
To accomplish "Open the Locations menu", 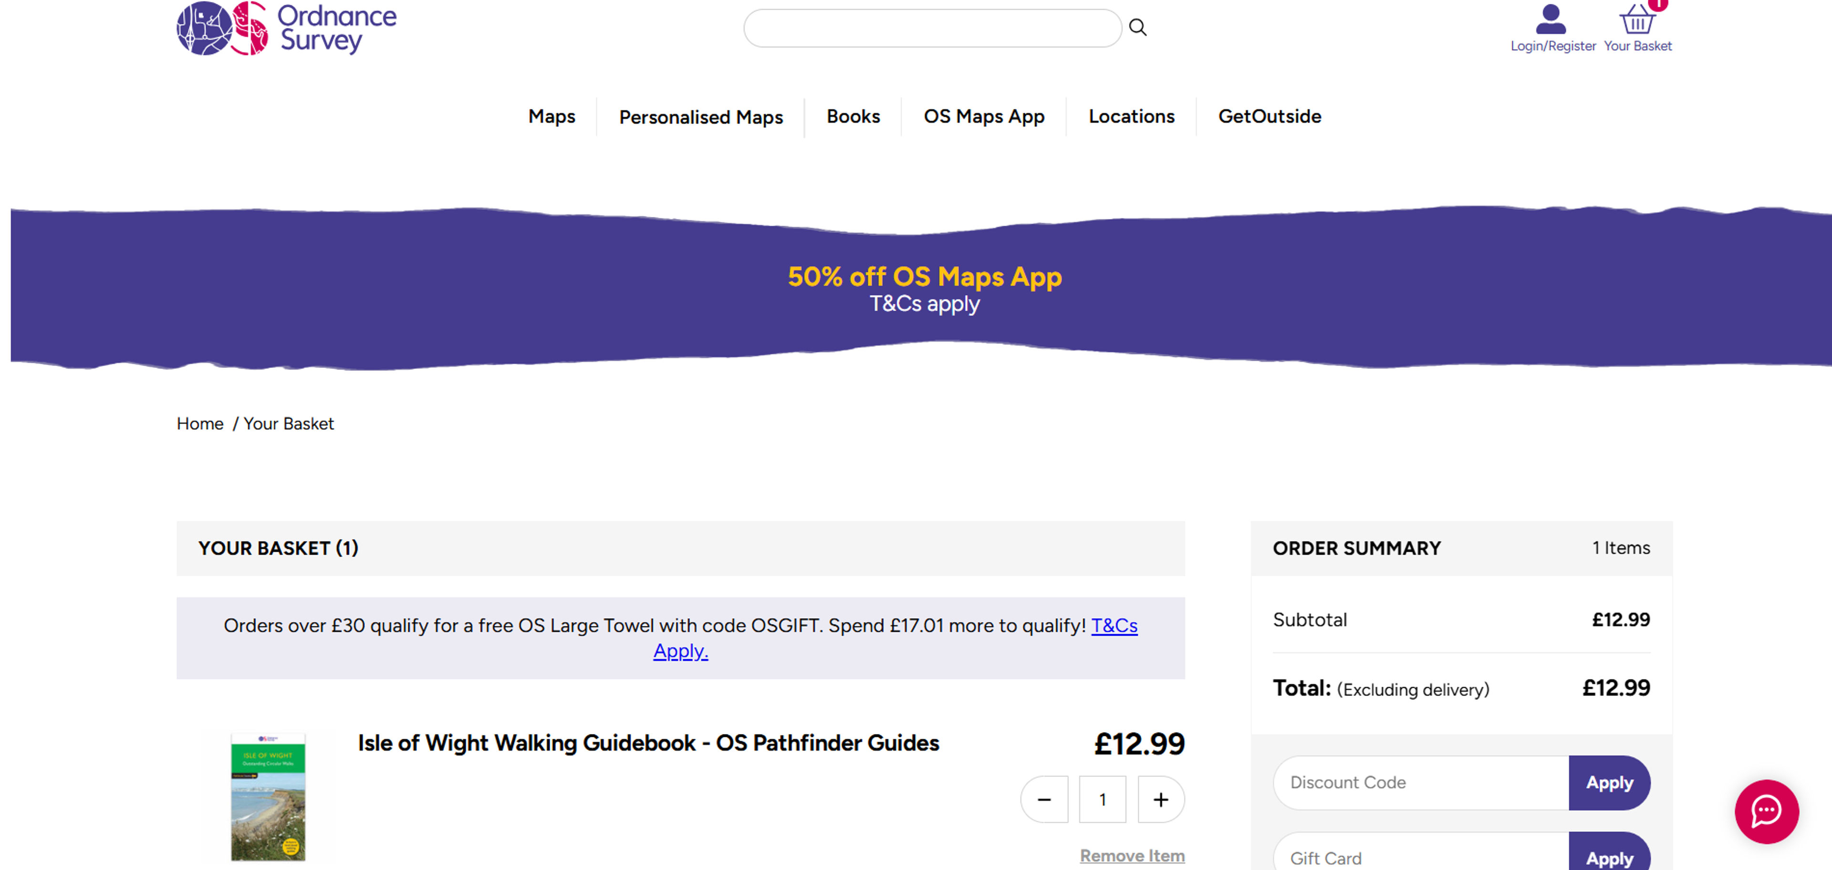I will pyautogui.click(x=1131, y=116).
